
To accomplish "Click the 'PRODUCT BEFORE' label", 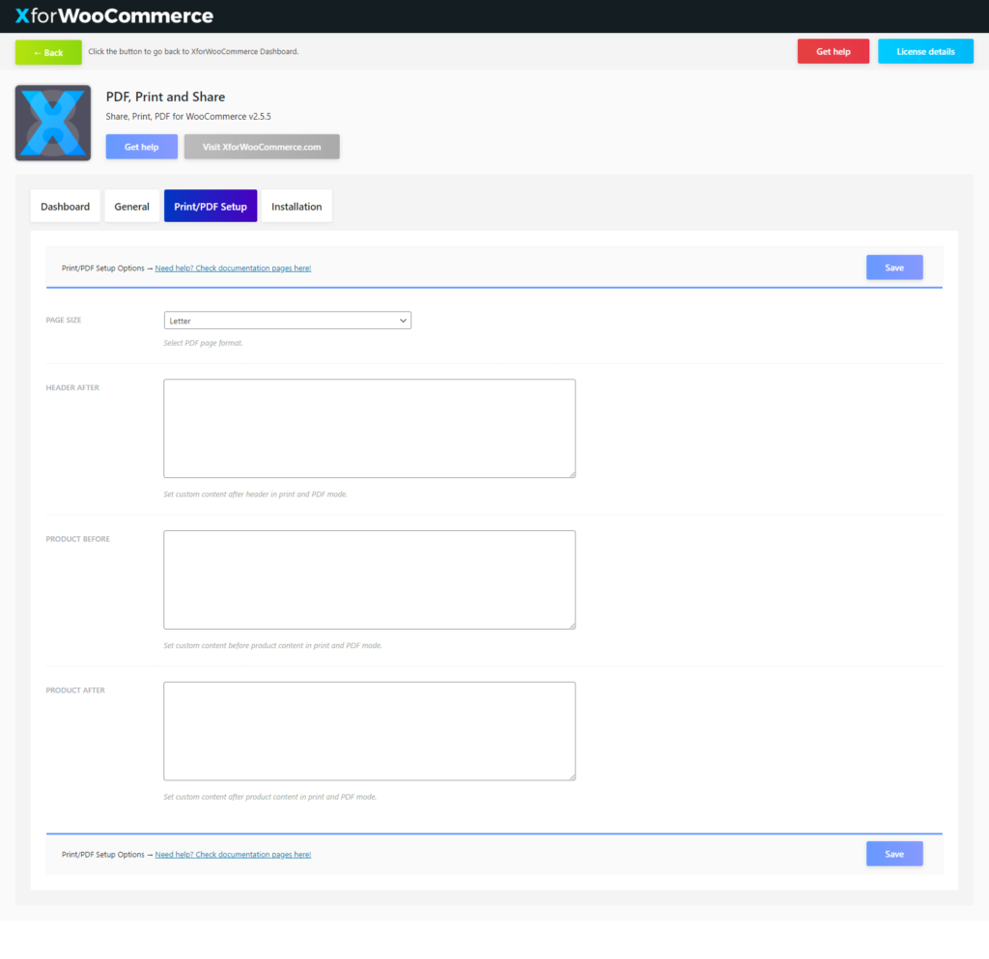I will point(77,539).
